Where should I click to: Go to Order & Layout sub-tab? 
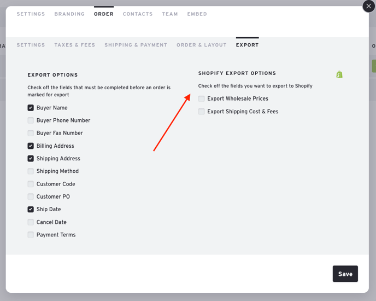(202, 45)
